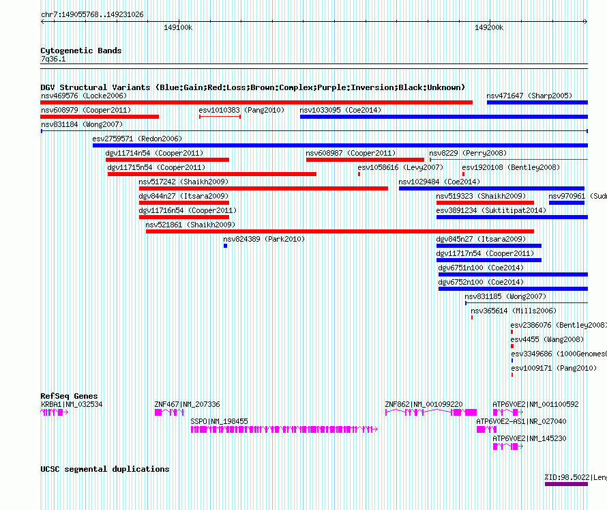Click the nsv608979 (Cooper2011) label
607x510 pixels.
86,110
